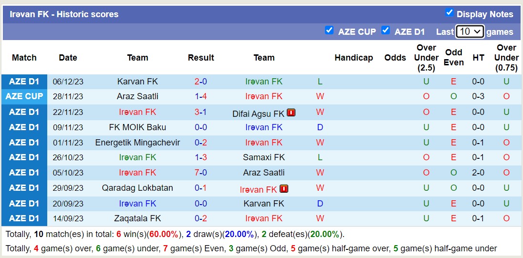This screenshot has height=258, width=523.
Task: Open the Difai Agsu FK team link
Action: click(258, 114)
